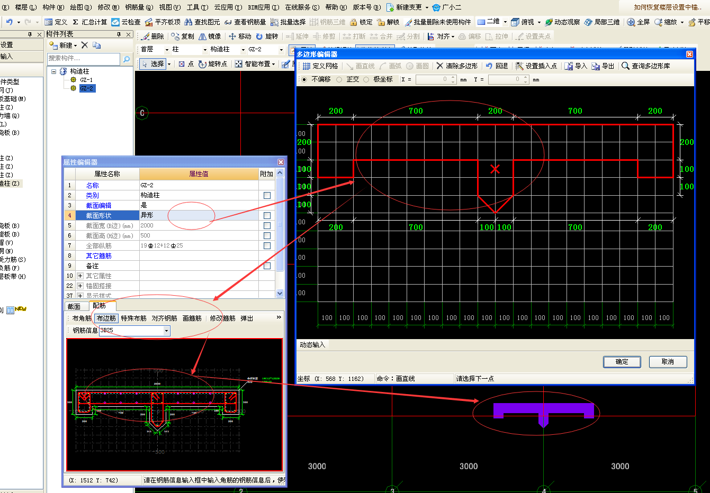710x493 pixels.
Task: Click the 镜像 mirror tool
Action: (x=210, y=36)
